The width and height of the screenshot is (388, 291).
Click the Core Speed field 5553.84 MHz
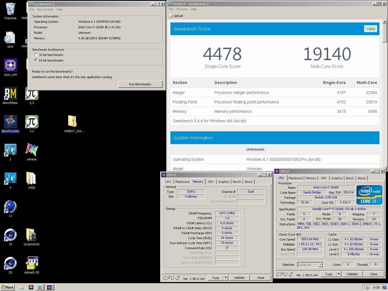(310, 239)
